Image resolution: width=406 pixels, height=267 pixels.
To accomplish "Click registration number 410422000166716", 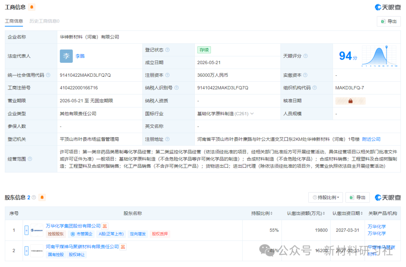I will click(x=79, y=88).
